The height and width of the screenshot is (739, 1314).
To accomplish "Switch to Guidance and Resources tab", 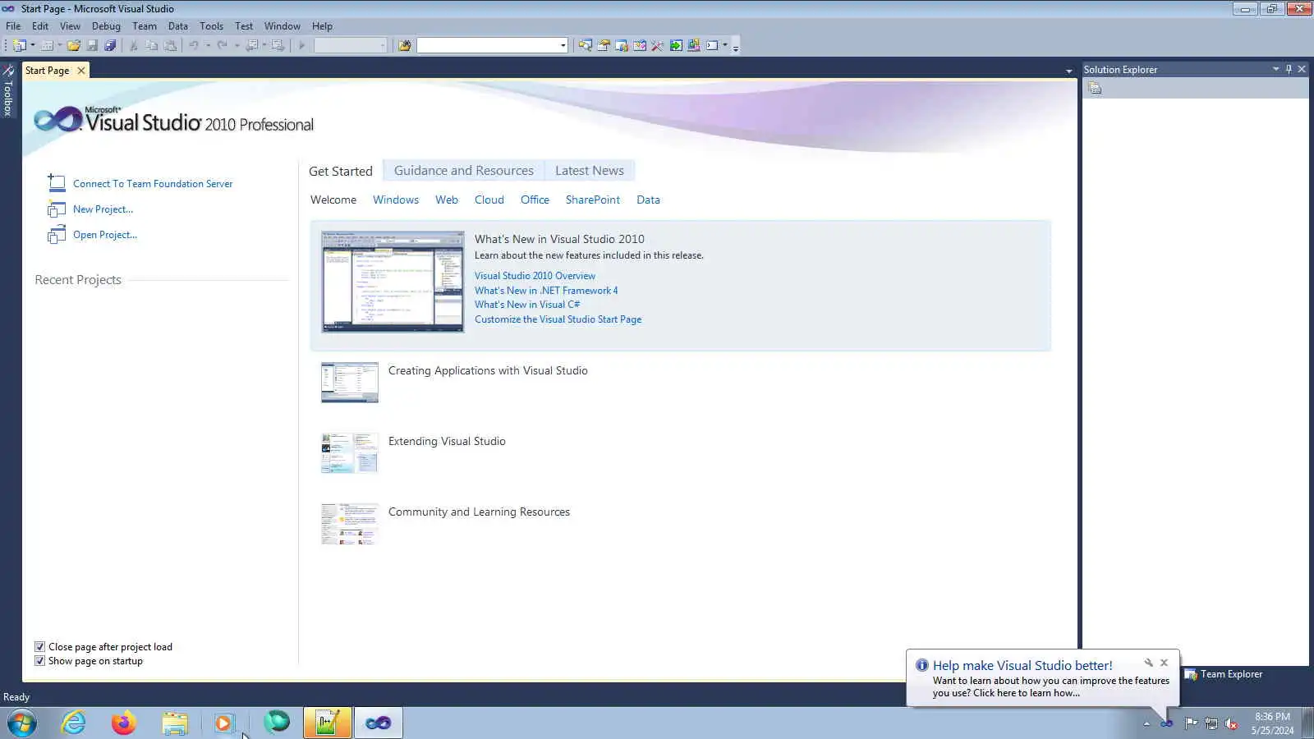I will pos(464,171).
